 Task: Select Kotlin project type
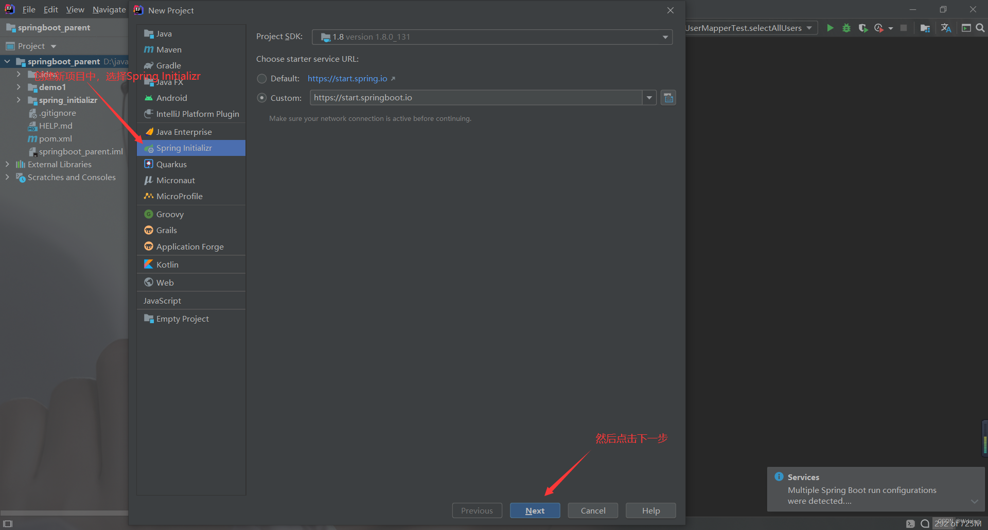point(191,264)
